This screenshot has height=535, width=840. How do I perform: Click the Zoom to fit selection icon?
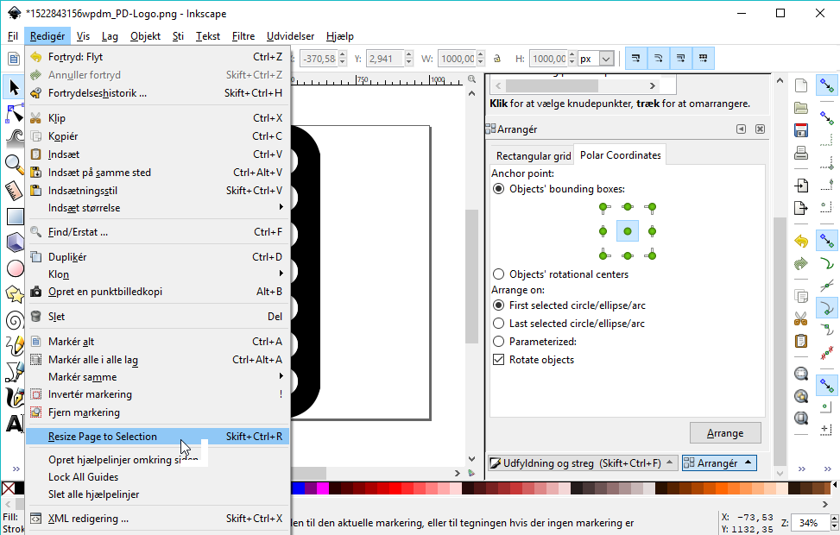coord(801,374)
